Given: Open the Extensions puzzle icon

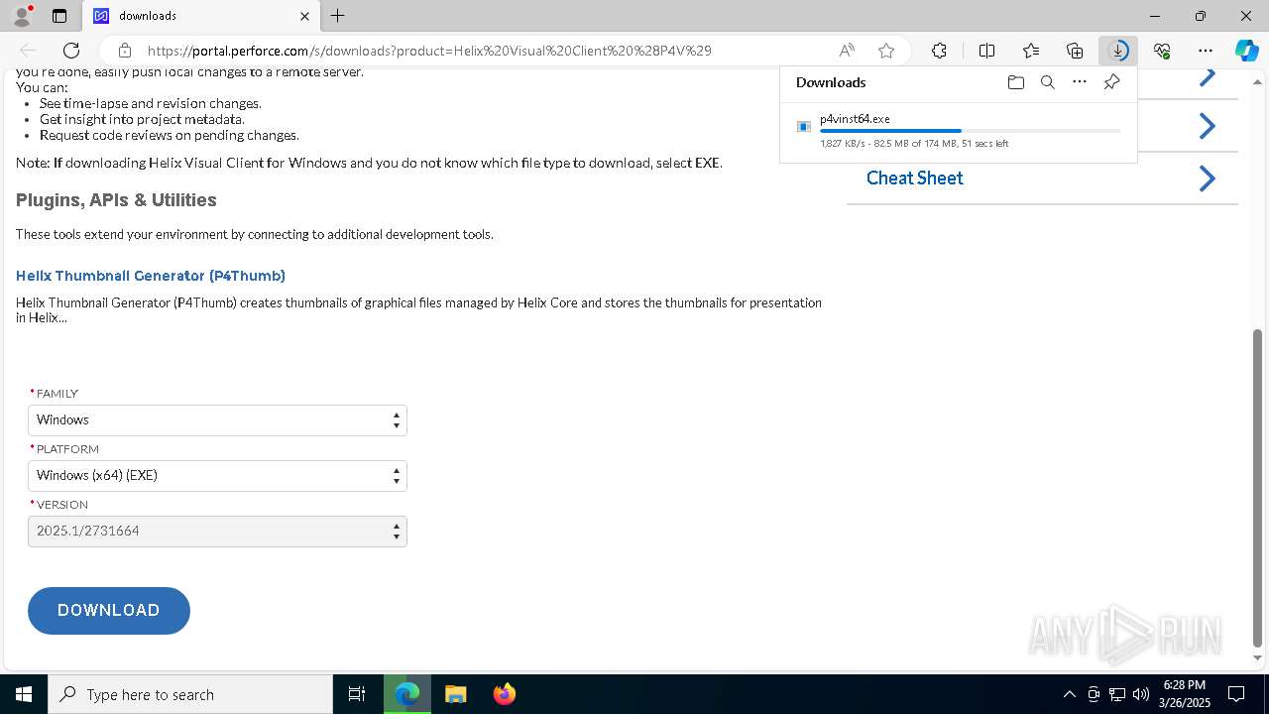Looking at the screenshot, I should [x=939, y=51].
